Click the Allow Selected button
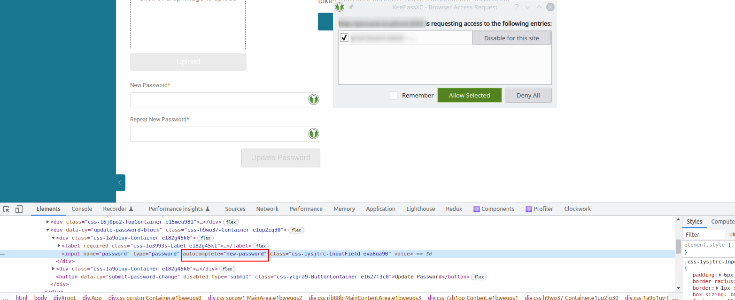The width and height of the screenshot is (735, 300). pos(469,95)
